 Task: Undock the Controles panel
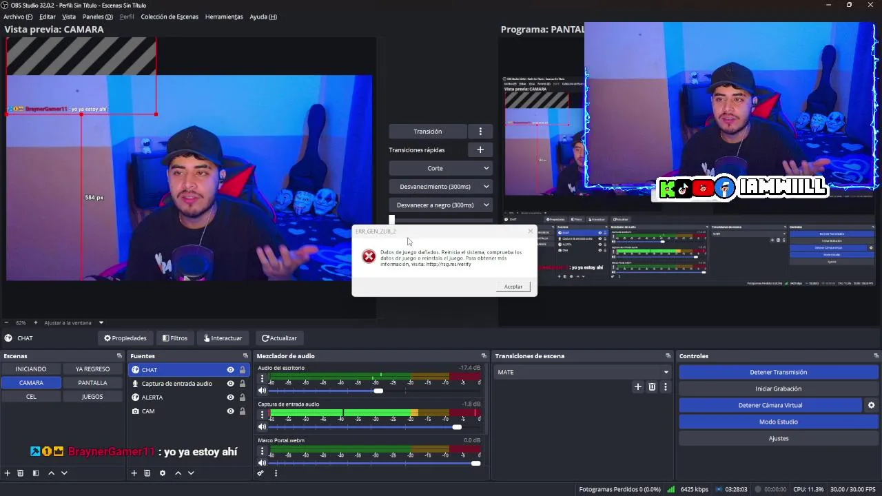(876, 356)
